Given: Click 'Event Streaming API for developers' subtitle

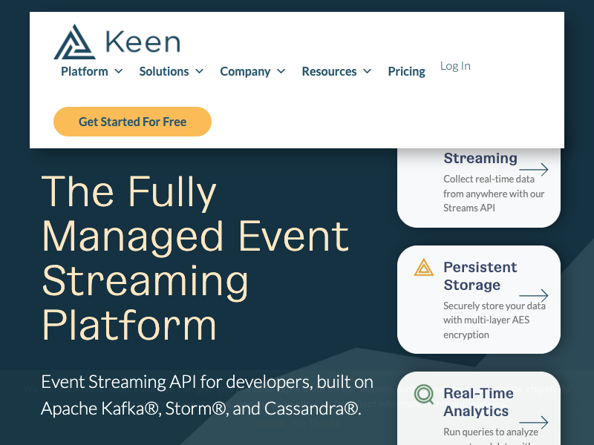Looking at the screenshot, I should [x=207, y=395].
